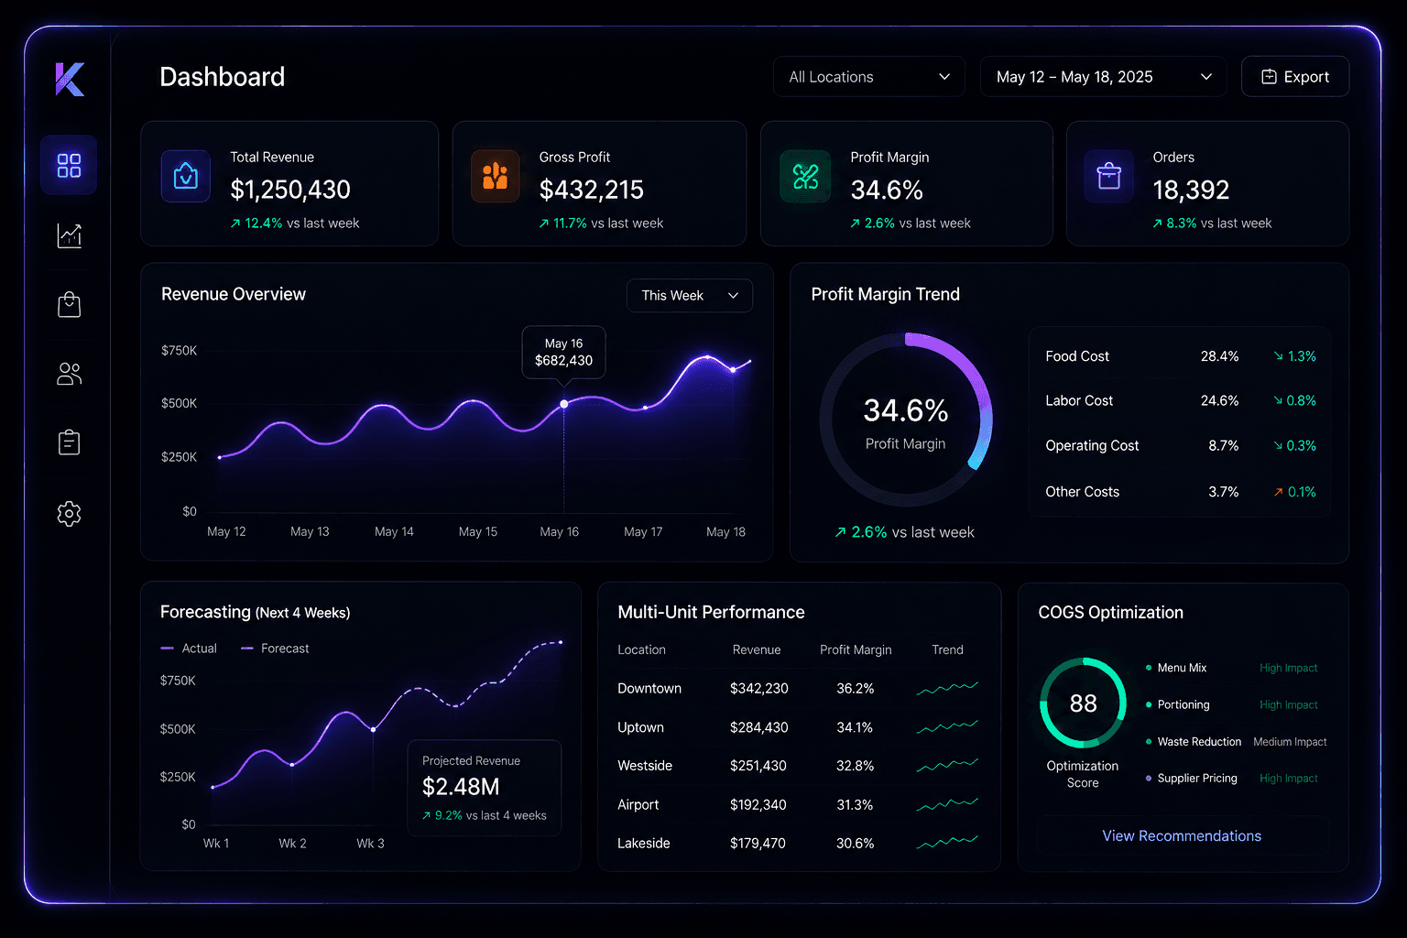Click the Medium Impact label
Screen dimensions: 1407x938
tap(1290, 742)
